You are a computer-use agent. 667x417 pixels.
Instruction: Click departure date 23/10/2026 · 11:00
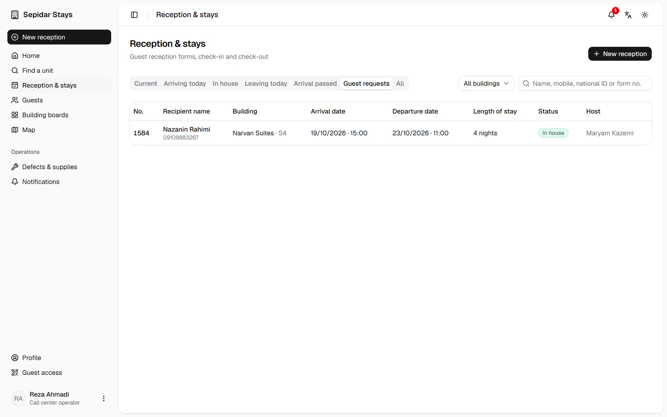point(420,133)
